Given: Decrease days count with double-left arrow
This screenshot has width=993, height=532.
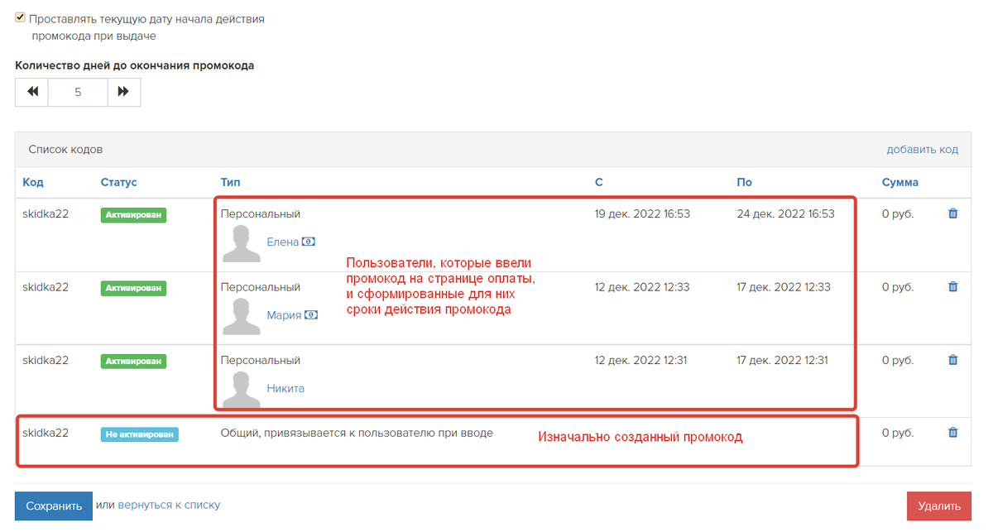Looking at the screenshot, I should tap(32, 92).
